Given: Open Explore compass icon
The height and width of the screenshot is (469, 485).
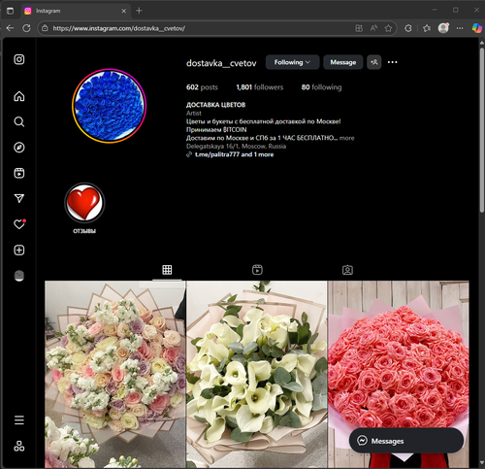Looking at the screenshot, I should 19,148.
